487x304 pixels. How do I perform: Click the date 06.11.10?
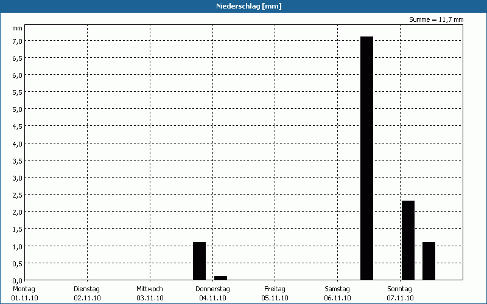[x=338, y=298]
